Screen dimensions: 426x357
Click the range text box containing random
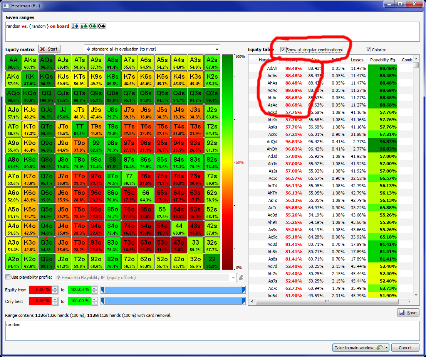[213, 331]
